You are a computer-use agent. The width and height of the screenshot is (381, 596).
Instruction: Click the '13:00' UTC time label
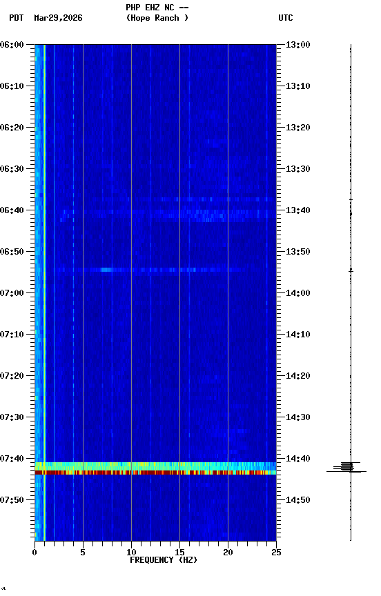click(x=298, y=45)
